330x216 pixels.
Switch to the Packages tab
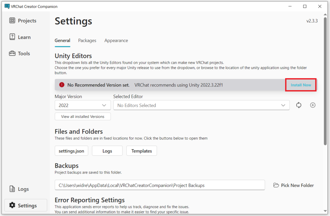coord(87,40)
